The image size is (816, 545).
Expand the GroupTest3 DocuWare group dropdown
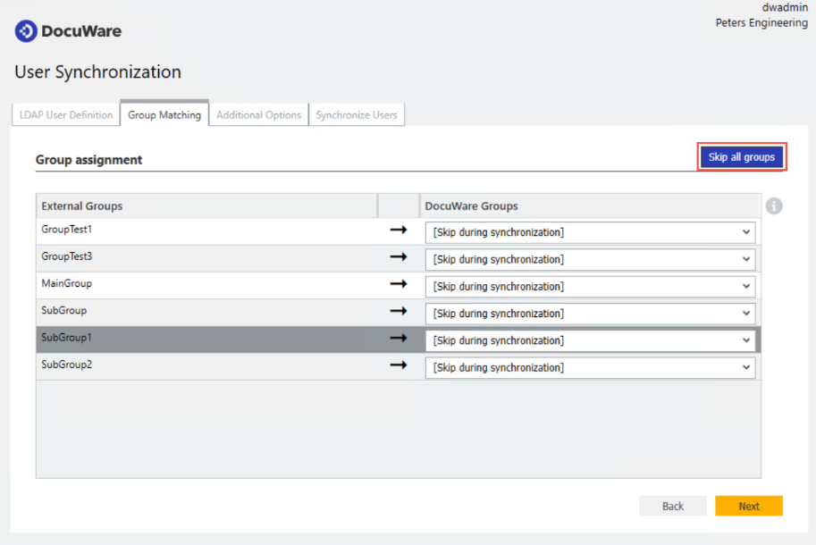[590, 260]
